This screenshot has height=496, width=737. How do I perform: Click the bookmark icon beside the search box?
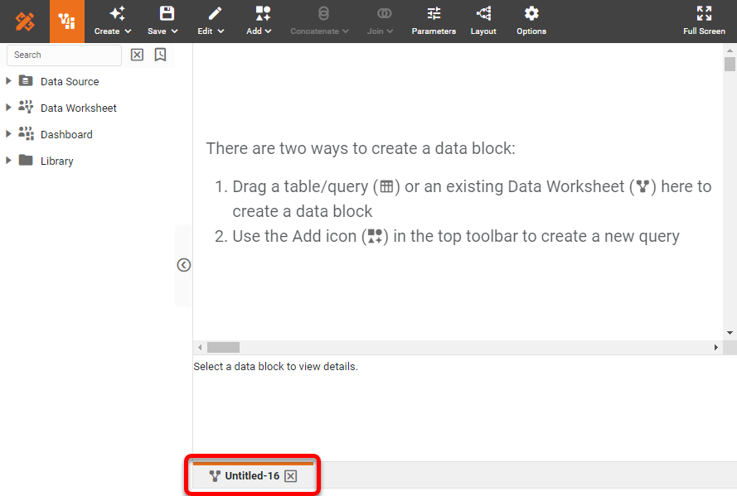coord(159,54)
